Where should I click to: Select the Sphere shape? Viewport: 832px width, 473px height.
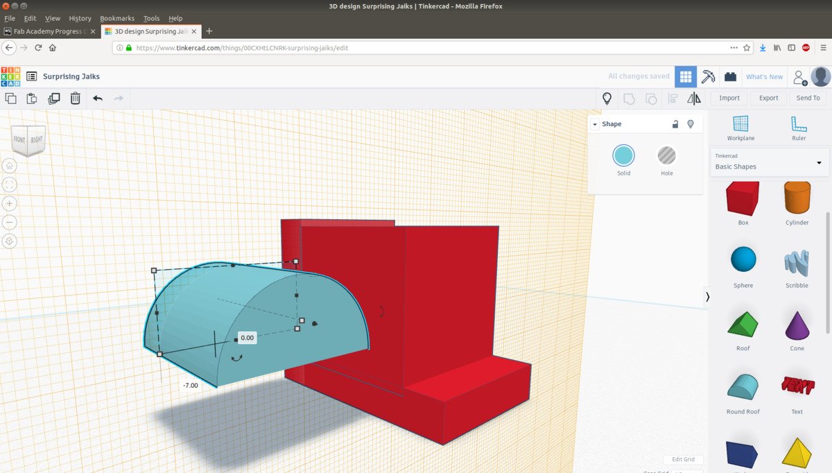743,266
